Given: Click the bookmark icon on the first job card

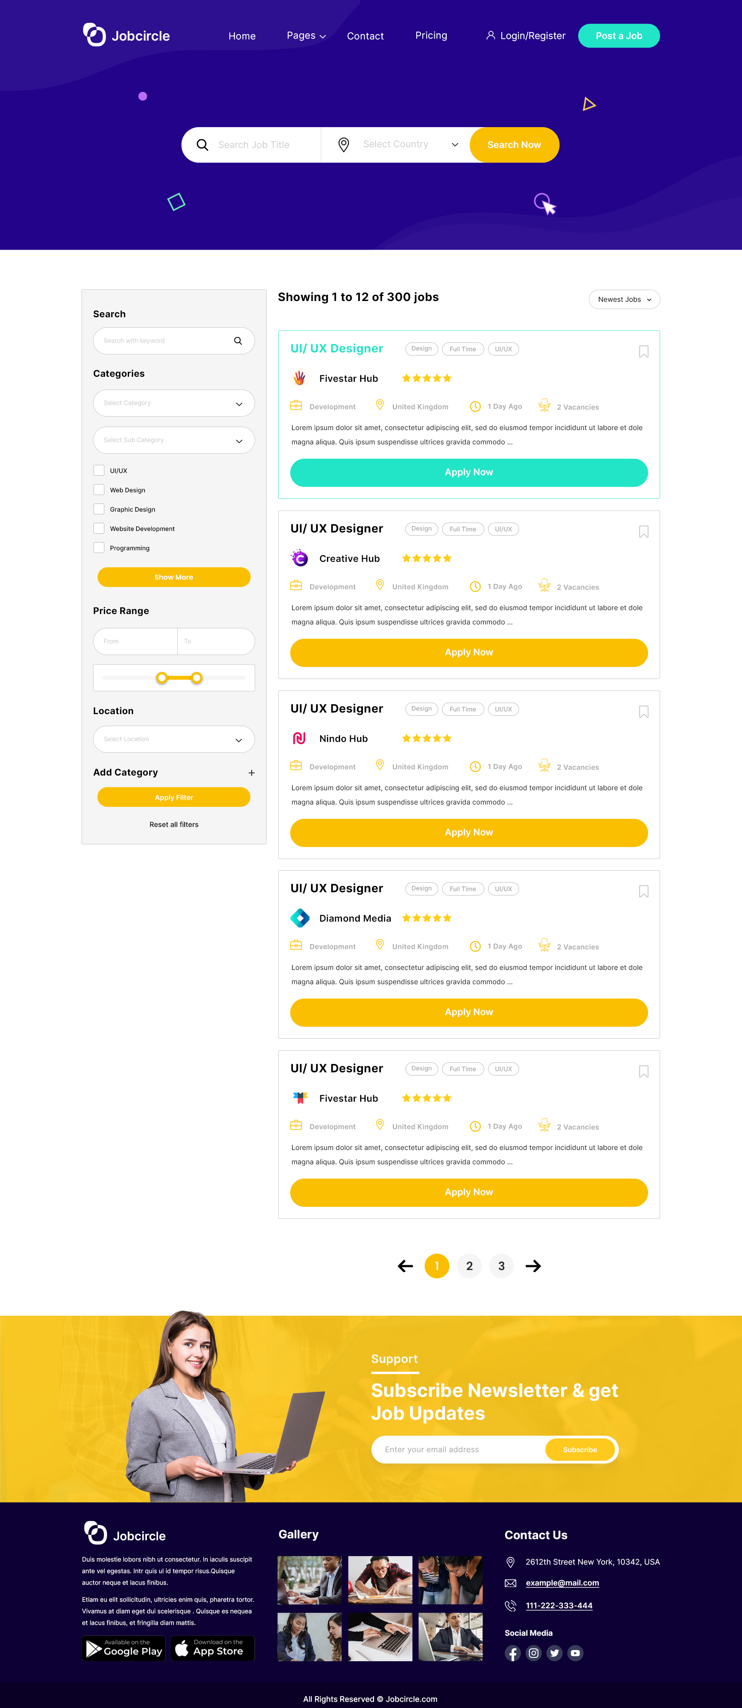Looking at the screenshot, I should [x=643, y=351].
